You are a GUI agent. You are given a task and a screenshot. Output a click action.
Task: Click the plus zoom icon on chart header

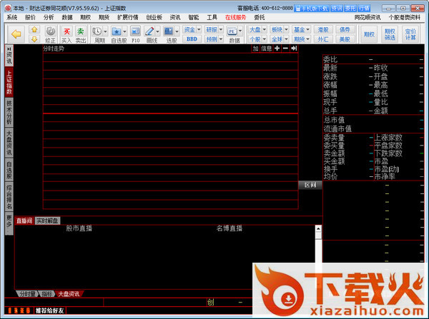[x=277, y=49]
